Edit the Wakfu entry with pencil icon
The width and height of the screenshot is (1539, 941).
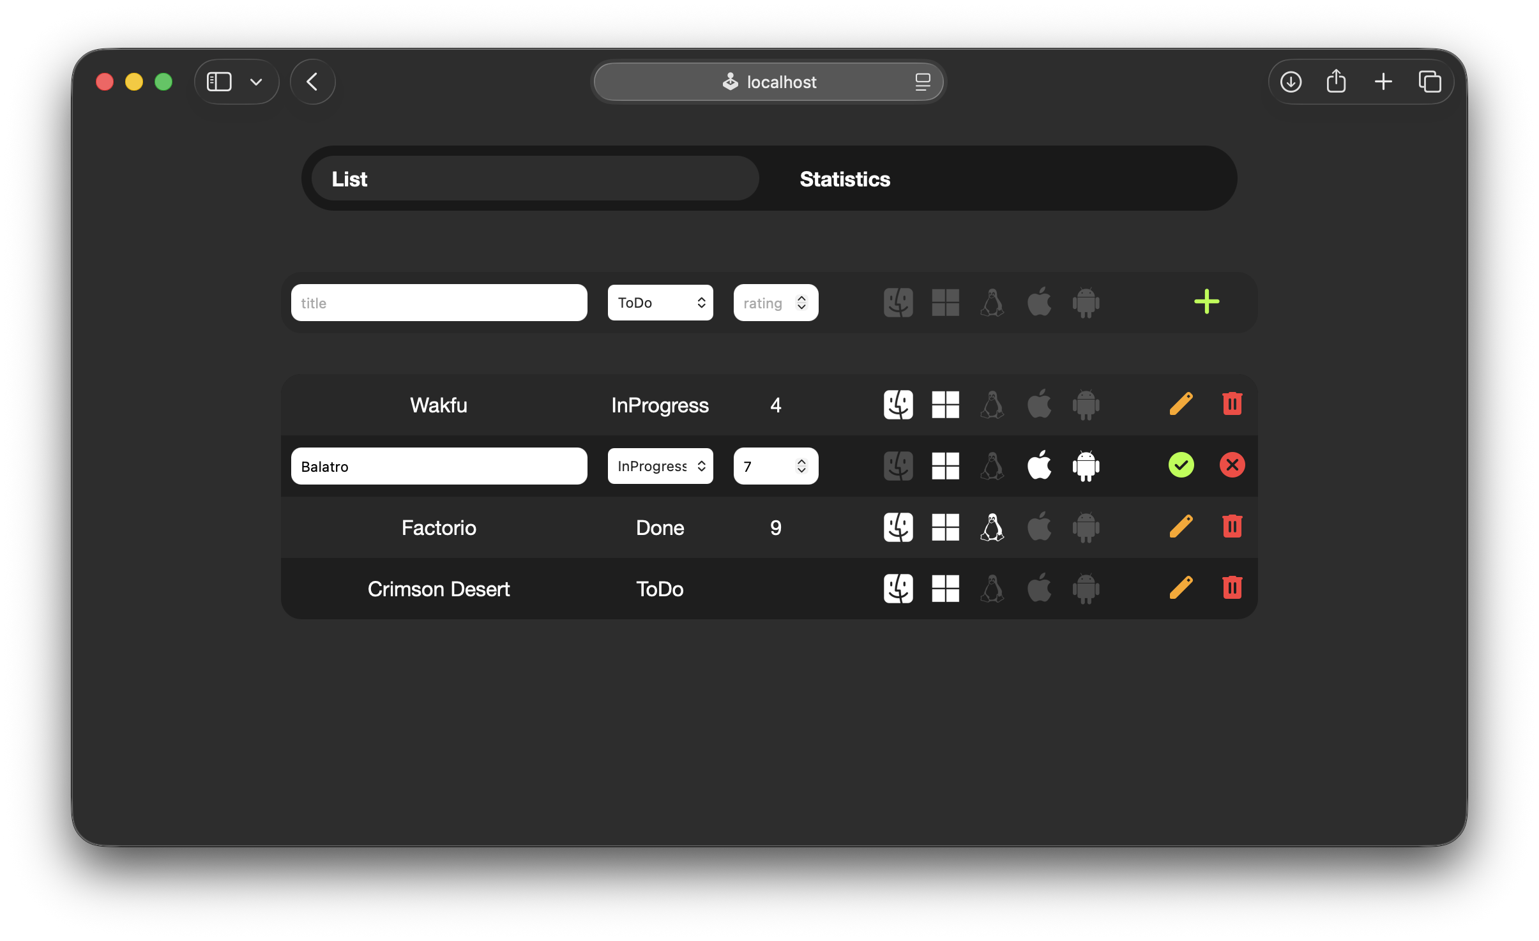[1181, 404]
